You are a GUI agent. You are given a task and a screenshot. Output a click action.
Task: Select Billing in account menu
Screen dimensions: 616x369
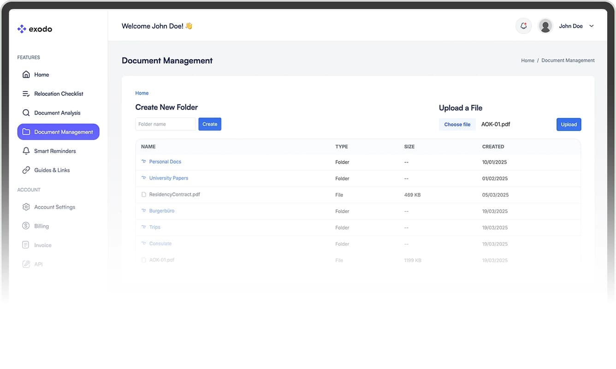[x=59, y=226]
